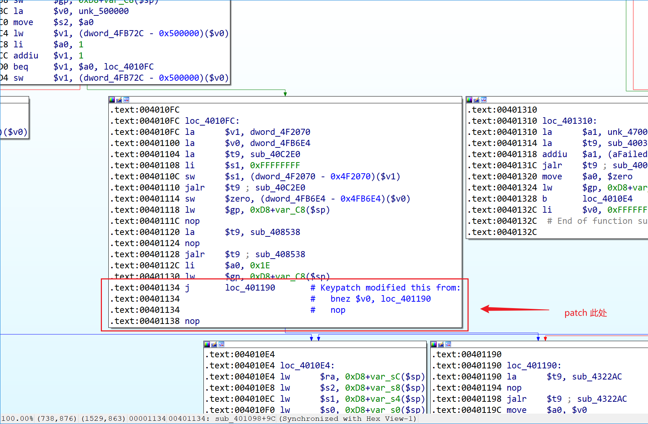Select sub_408538 in the 00401120 la line
Screen dimensions: 648x424
tap(275, 232)
